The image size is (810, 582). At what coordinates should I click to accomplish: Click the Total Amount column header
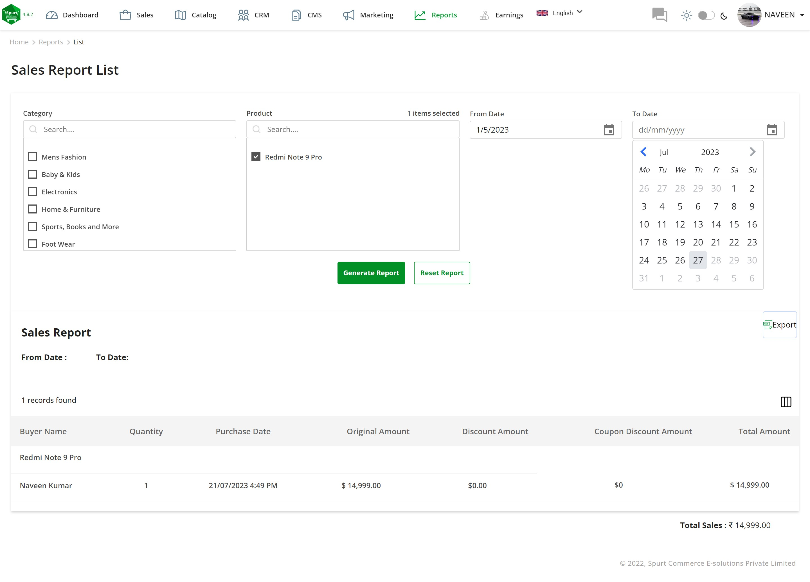764,431
